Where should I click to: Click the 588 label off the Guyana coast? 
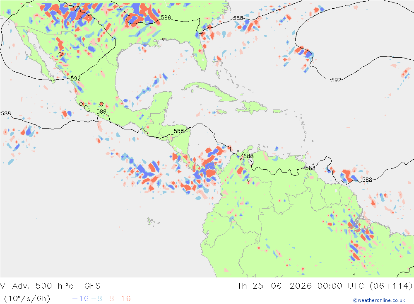coord(367,180)
